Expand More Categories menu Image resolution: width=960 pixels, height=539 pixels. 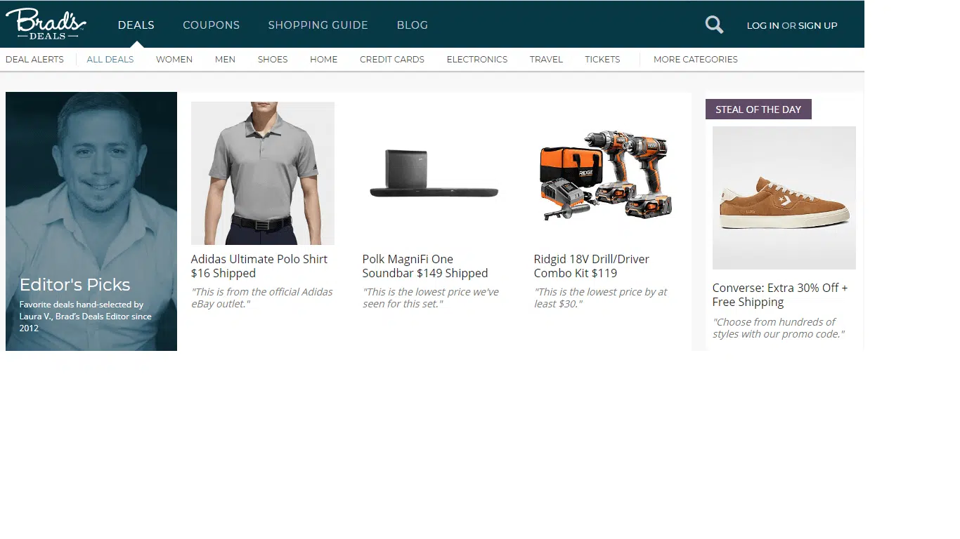coord(696,60)
